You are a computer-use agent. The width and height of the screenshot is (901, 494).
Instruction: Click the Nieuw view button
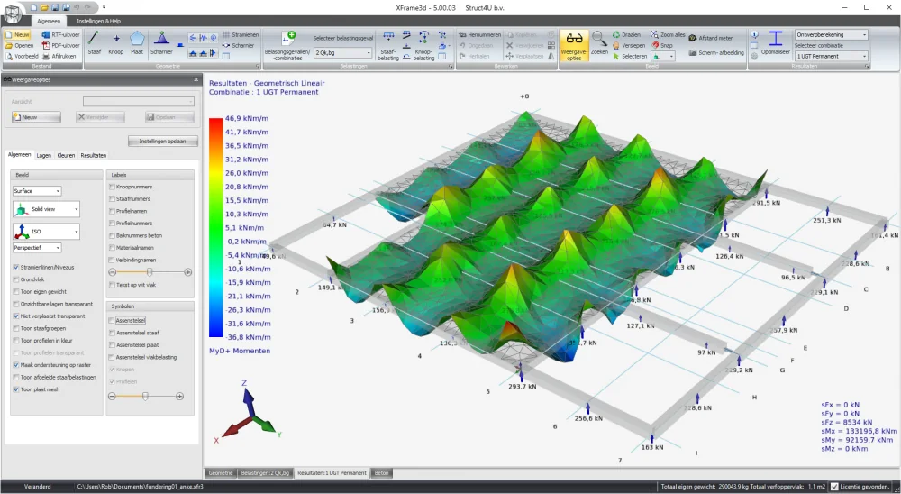36,117
